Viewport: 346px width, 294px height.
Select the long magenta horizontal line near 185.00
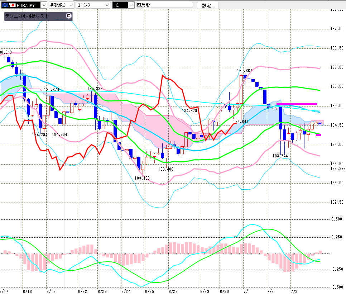tap(297, 104)
